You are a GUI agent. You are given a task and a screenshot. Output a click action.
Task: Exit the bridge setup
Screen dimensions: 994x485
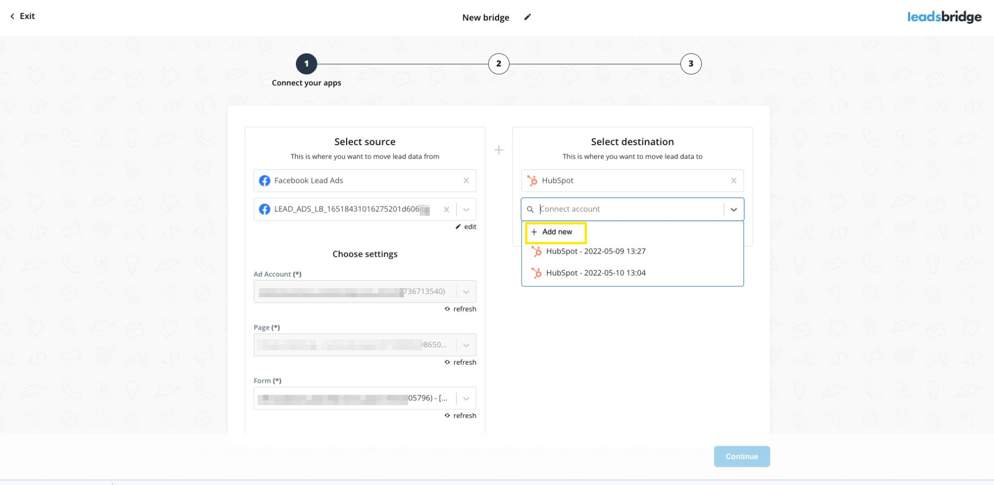(23, 16)
